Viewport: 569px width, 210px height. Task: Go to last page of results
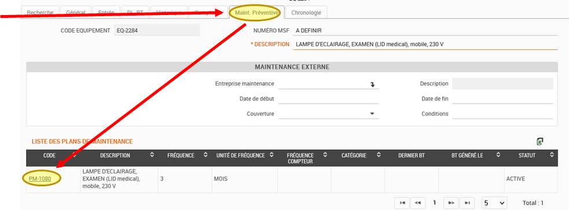[x=467, y=203]
